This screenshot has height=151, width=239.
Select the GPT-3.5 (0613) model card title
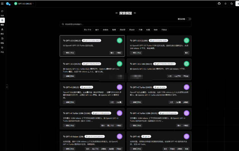tap(73, 41)
